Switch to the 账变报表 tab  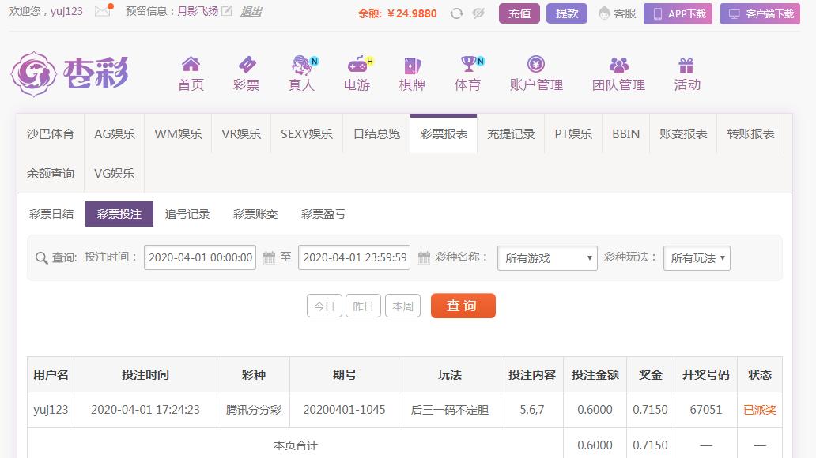tap(683, 133)
